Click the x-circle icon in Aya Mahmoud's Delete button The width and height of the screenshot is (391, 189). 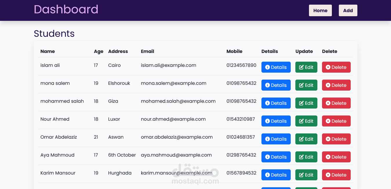point(328,157)
